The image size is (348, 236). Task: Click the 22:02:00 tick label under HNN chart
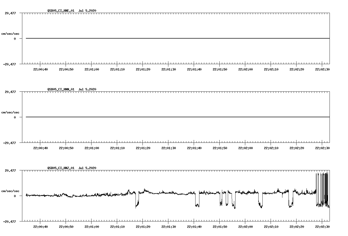click(245, 148)
